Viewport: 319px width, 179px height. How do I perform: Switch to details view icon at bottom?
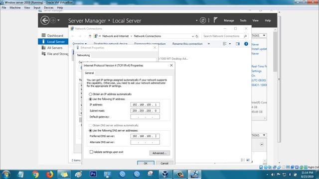coord(243,160)
